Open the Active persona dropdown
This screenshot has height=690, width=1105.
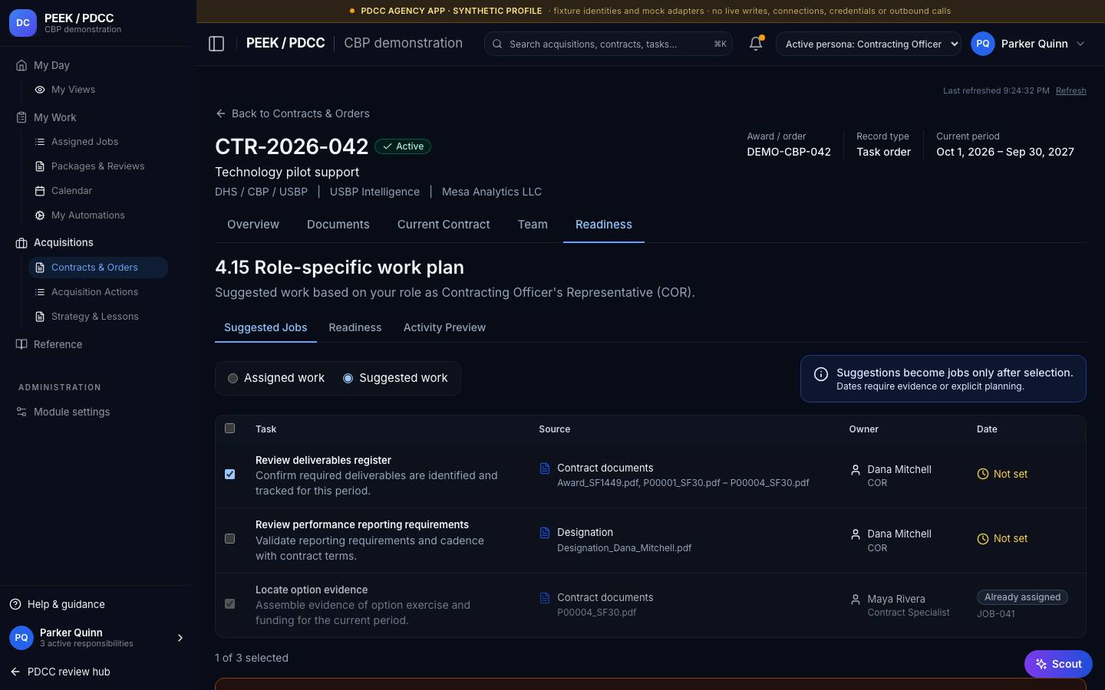[x=869, y=44]
